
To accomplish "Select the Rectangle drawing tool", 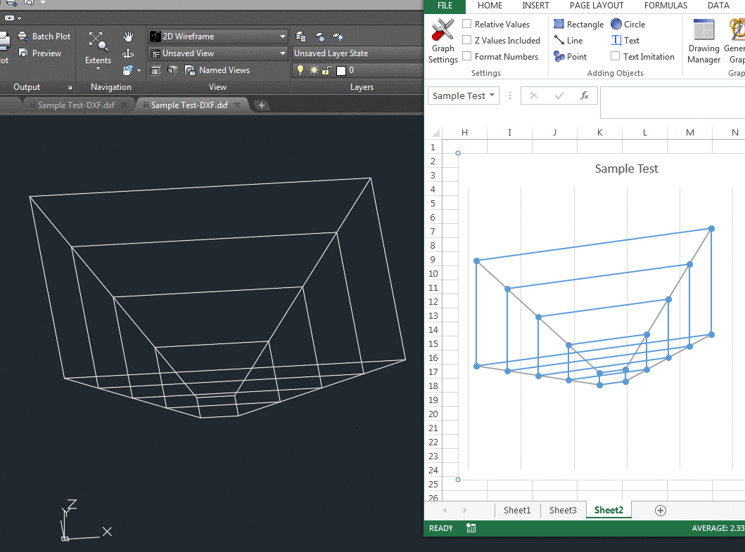I will tap(578, 23).
